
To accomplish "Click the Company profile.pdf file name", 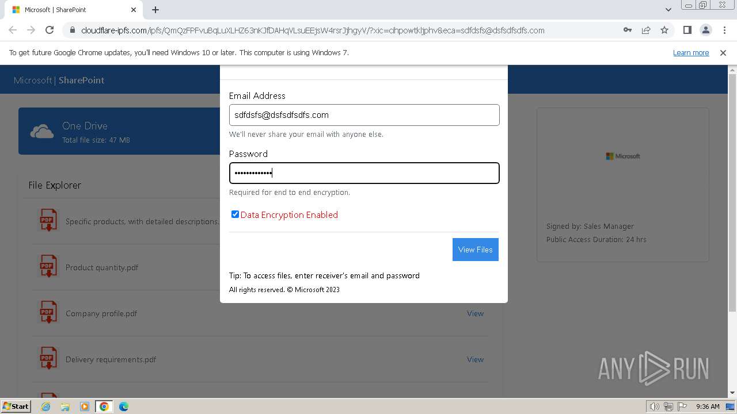I will (101, 313).
